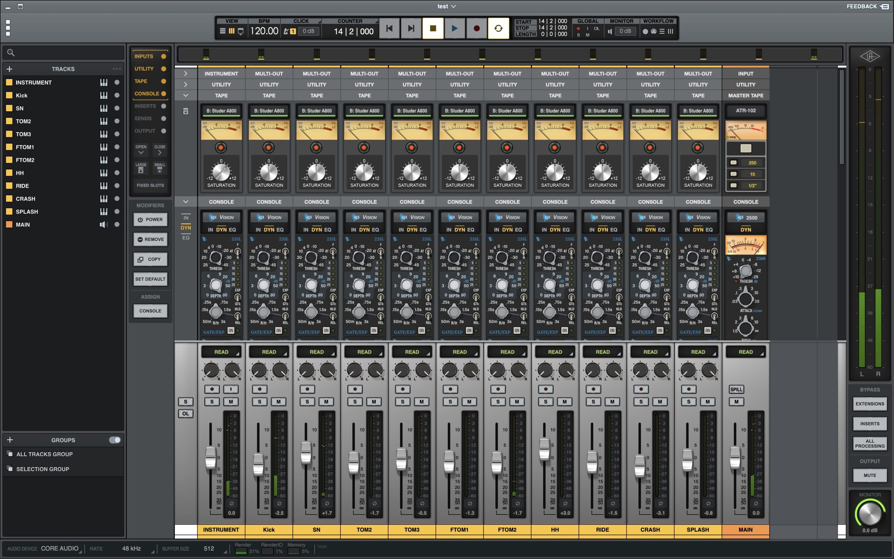Click the MIDI palette icon in WORKFLOW
Screen dimensions: 894x559
[653, 31]
